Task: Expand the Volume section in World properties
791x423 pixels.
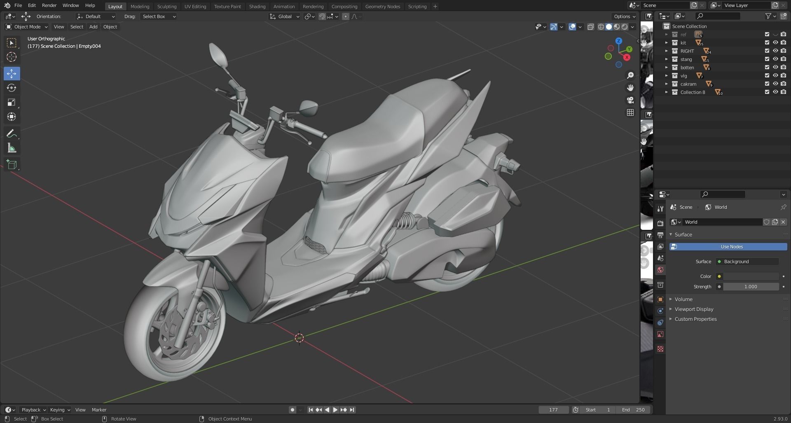Action: coord(683,299)
